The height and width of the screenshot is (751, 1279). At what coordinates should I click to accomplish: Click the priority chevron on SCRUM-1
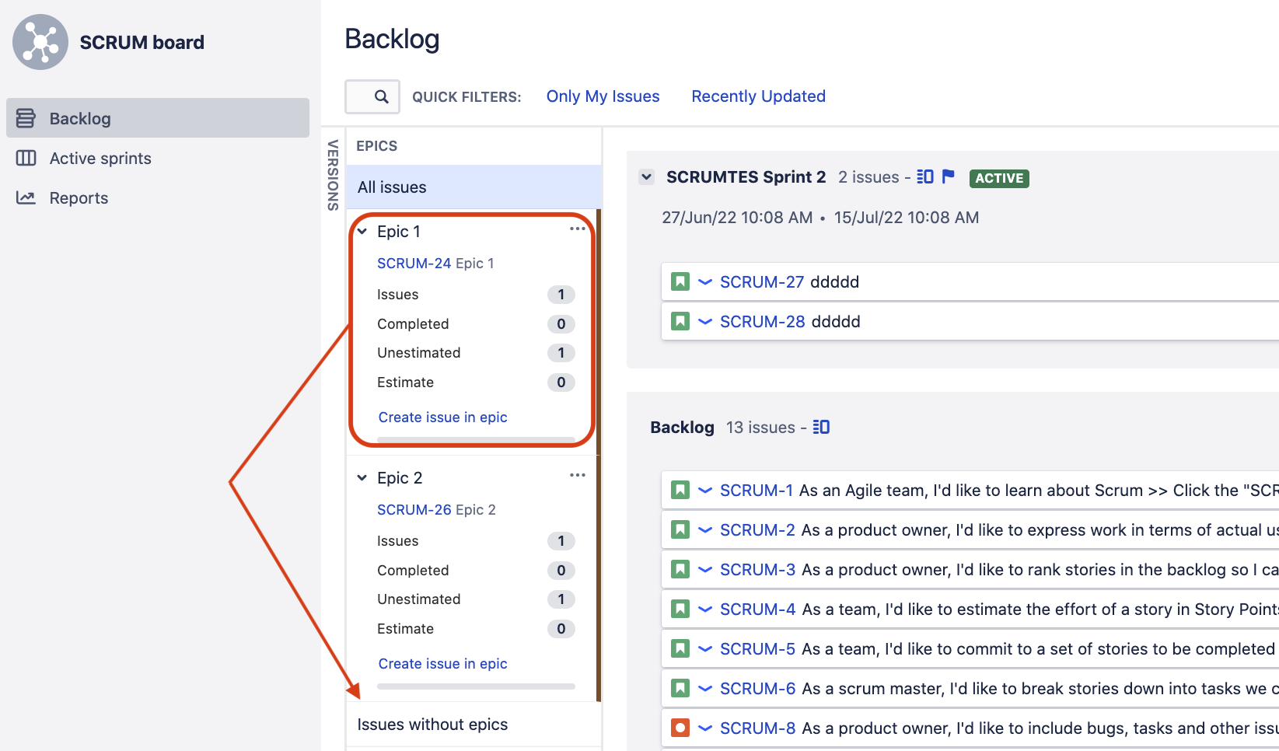coord(705,491)
